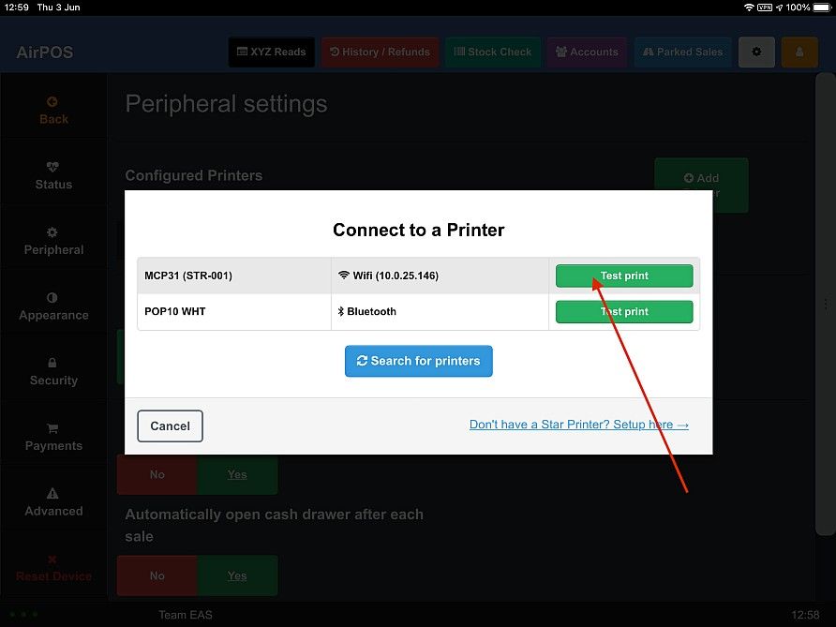
Task: Open XYZ Reads from the top bar
Action: click(x=272, y=52)
